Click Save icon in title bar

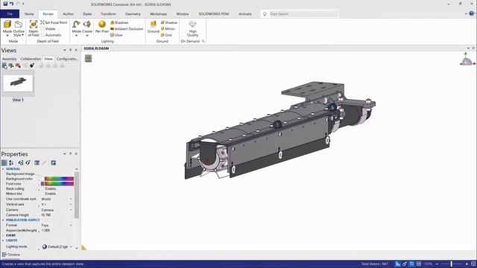[x=5, y=4]
